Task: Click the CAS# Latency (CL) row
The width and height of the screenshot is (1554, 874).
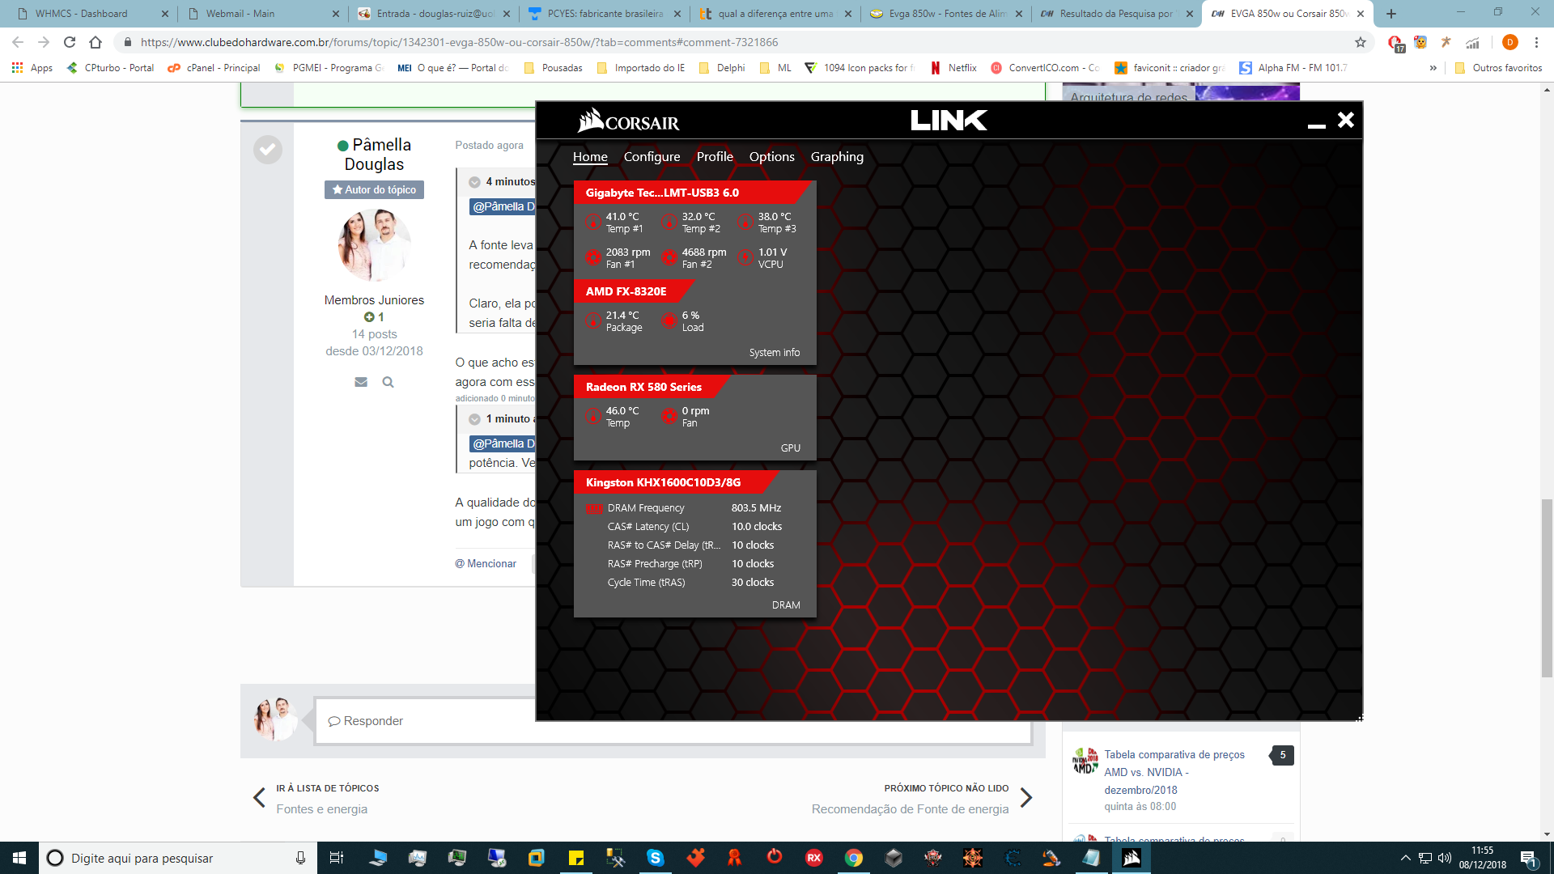Action: 694,527
